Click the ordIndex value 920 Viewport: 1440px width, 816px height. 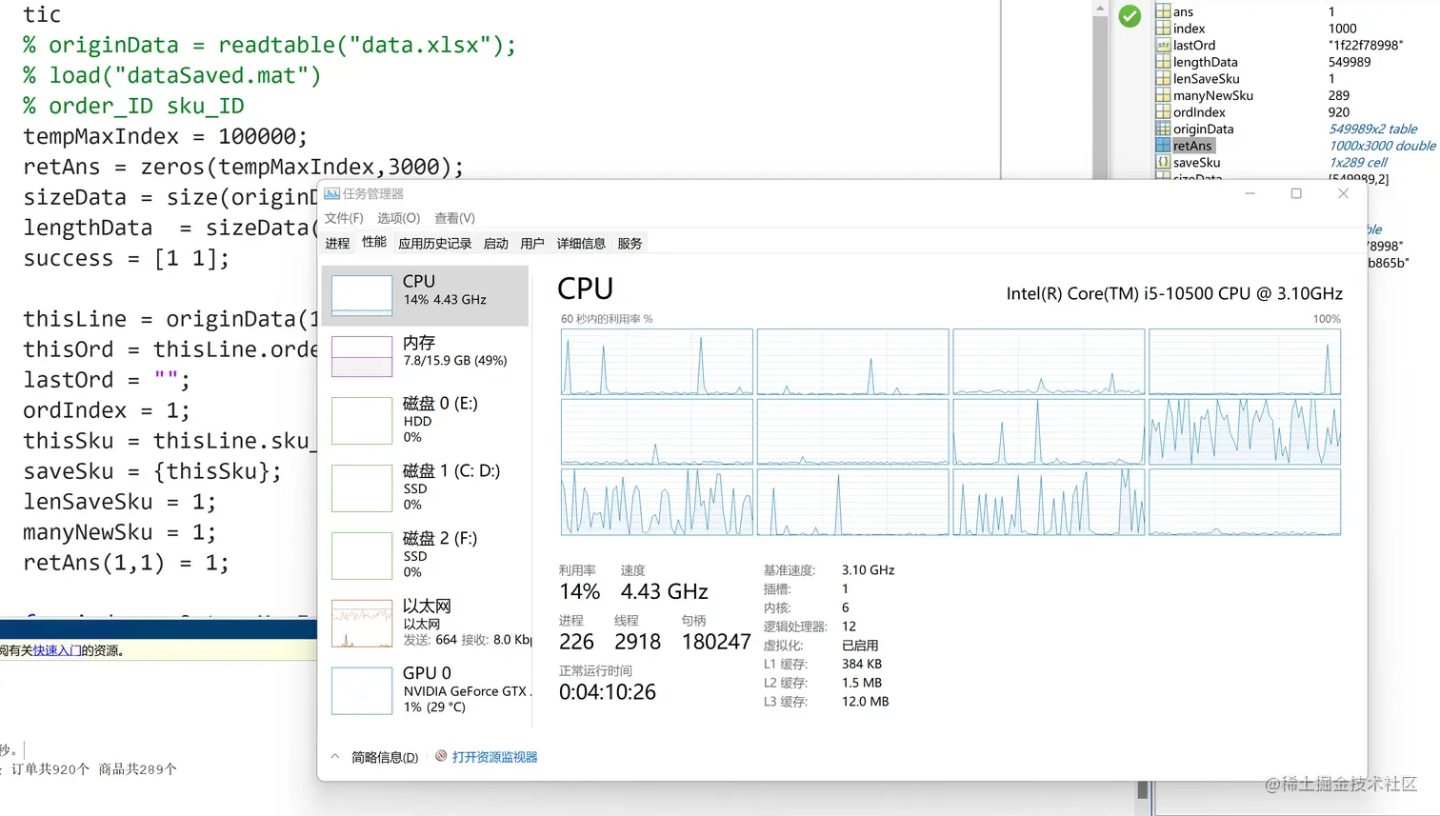click(x=1339, y=112)
